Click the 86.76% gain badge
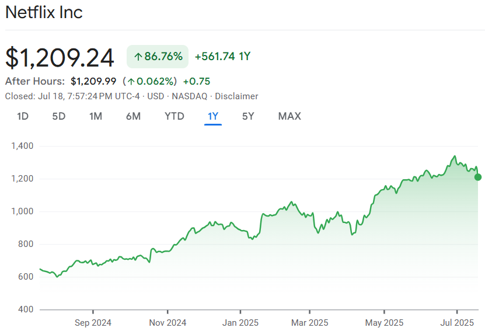The height and width of the screenshot is (331, 485). click(x=158, y=57)
